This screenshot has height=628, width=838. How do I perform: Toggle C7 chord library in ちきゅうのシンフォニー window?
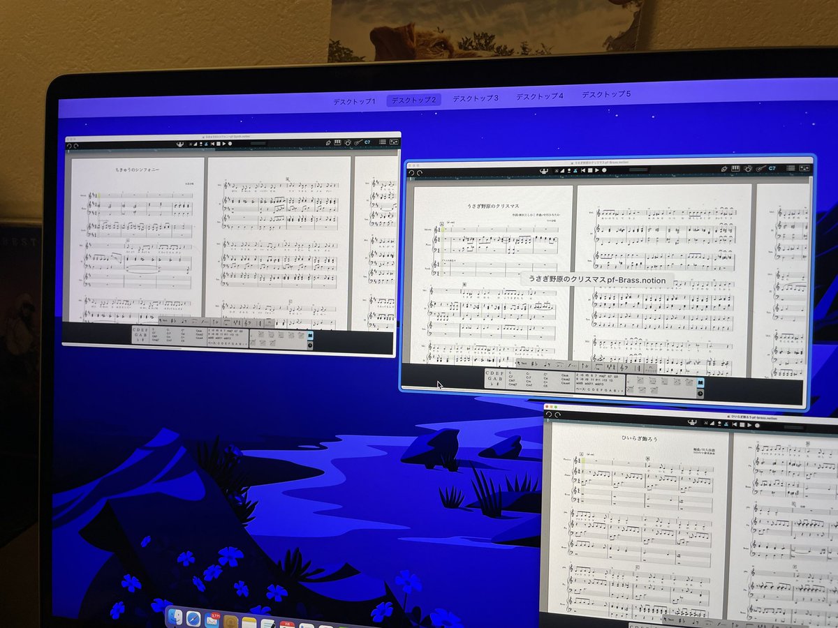pos(367,142)
